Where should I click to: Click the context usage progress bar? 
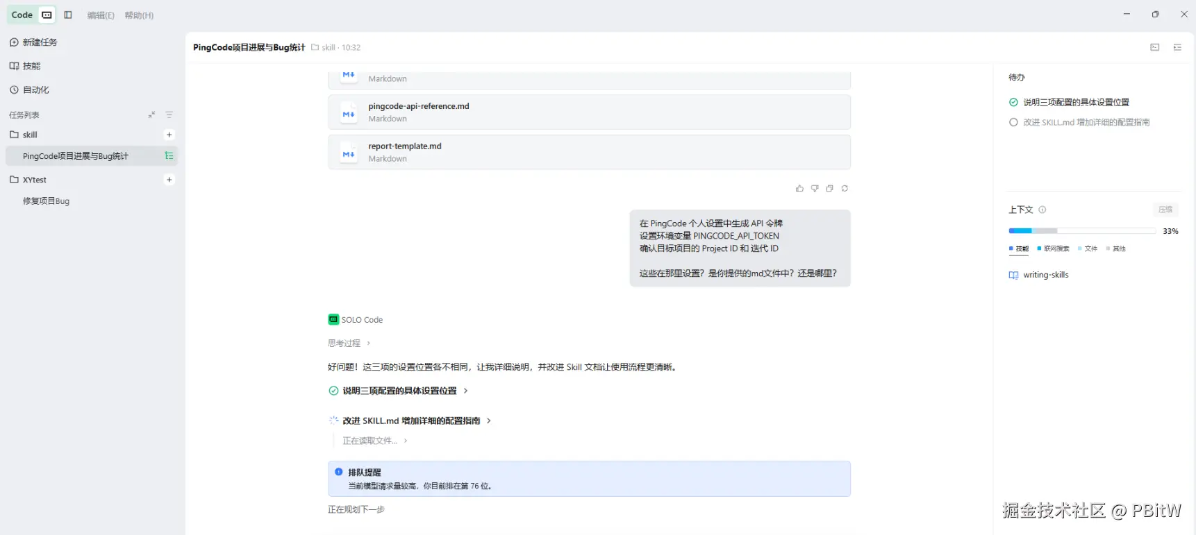pyautogui.click(x=1082, y=231)
